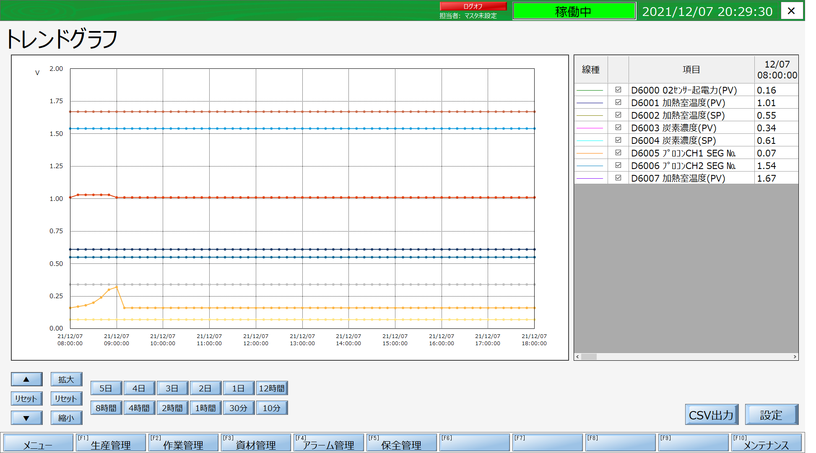Click the empty F7 function button
Image resolution: width=816 pixels, height=453 pixels.
[547, 443]
